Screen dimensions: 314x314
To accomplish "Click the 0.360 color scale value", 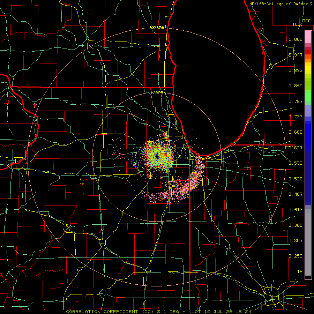I will point(296,225).
